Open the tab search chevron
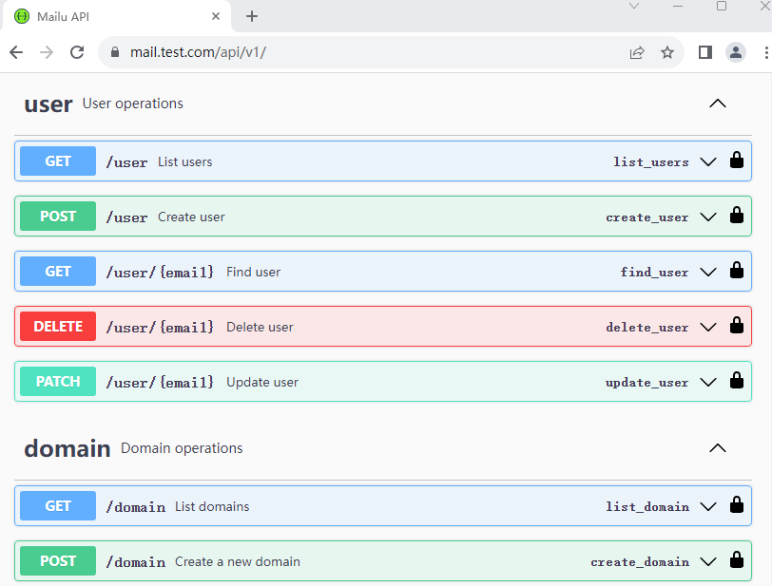The height and width of the screenshot is (586, 772). pos(634,6)
